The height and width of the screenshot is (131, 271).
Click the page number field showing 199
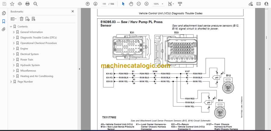(104, 4)
